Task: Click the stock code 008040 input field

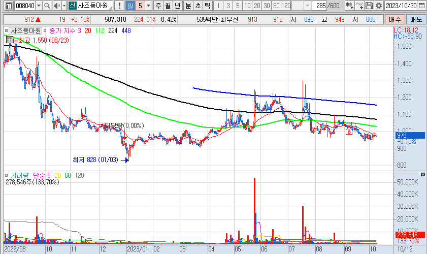Action: click(x=25, y=6)
